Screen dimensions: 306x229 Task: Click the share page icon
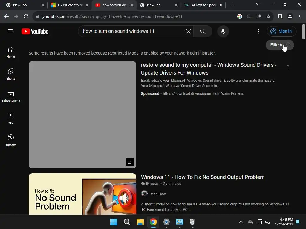(258, 17)
